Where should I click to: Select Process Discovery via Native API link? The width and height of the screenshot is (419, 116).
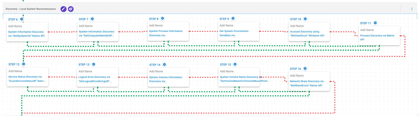[377, 37]
